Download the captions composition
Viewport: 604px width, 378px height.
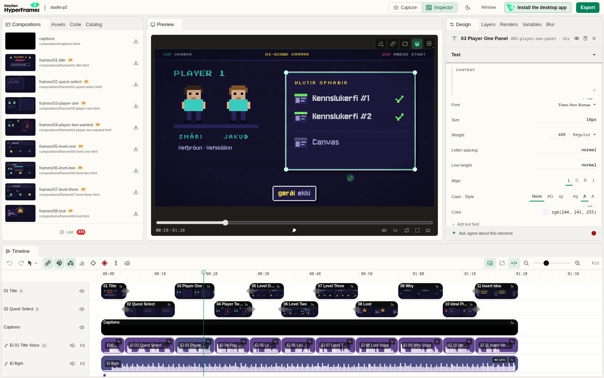[x=136, y=41]
